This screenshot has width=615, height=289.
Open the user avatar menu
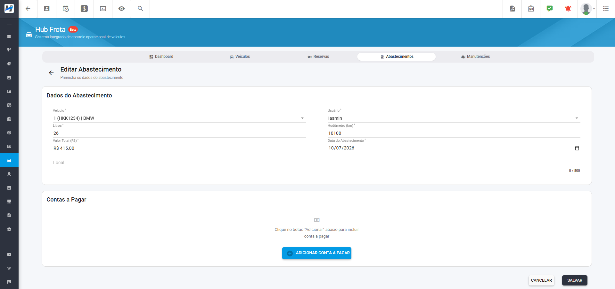point(587,9)
